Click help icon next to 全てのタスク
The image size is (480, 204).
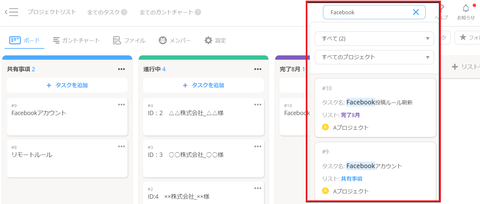coord(124,12)
